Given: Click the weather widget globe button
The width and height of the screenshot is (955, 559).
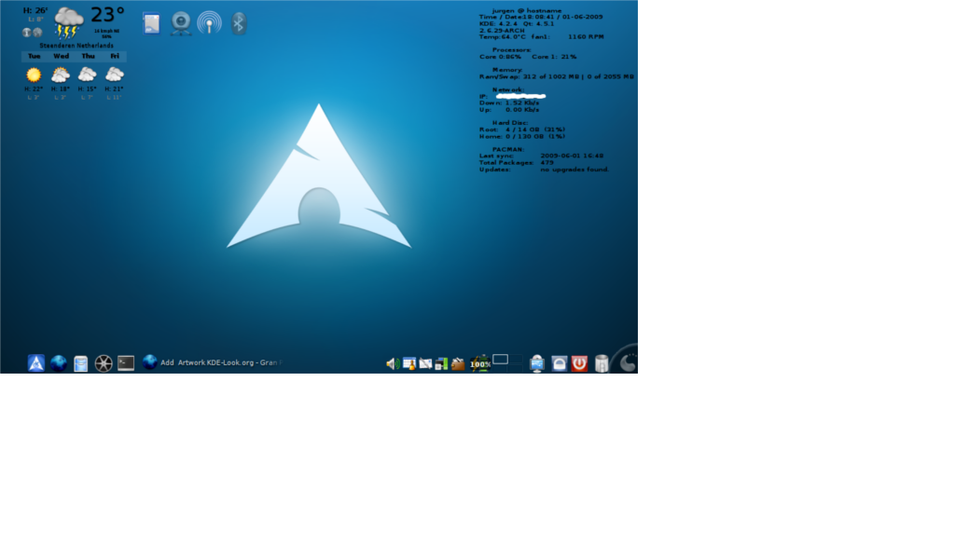Looking at the screenshot, I should click(x=37, y=33).
